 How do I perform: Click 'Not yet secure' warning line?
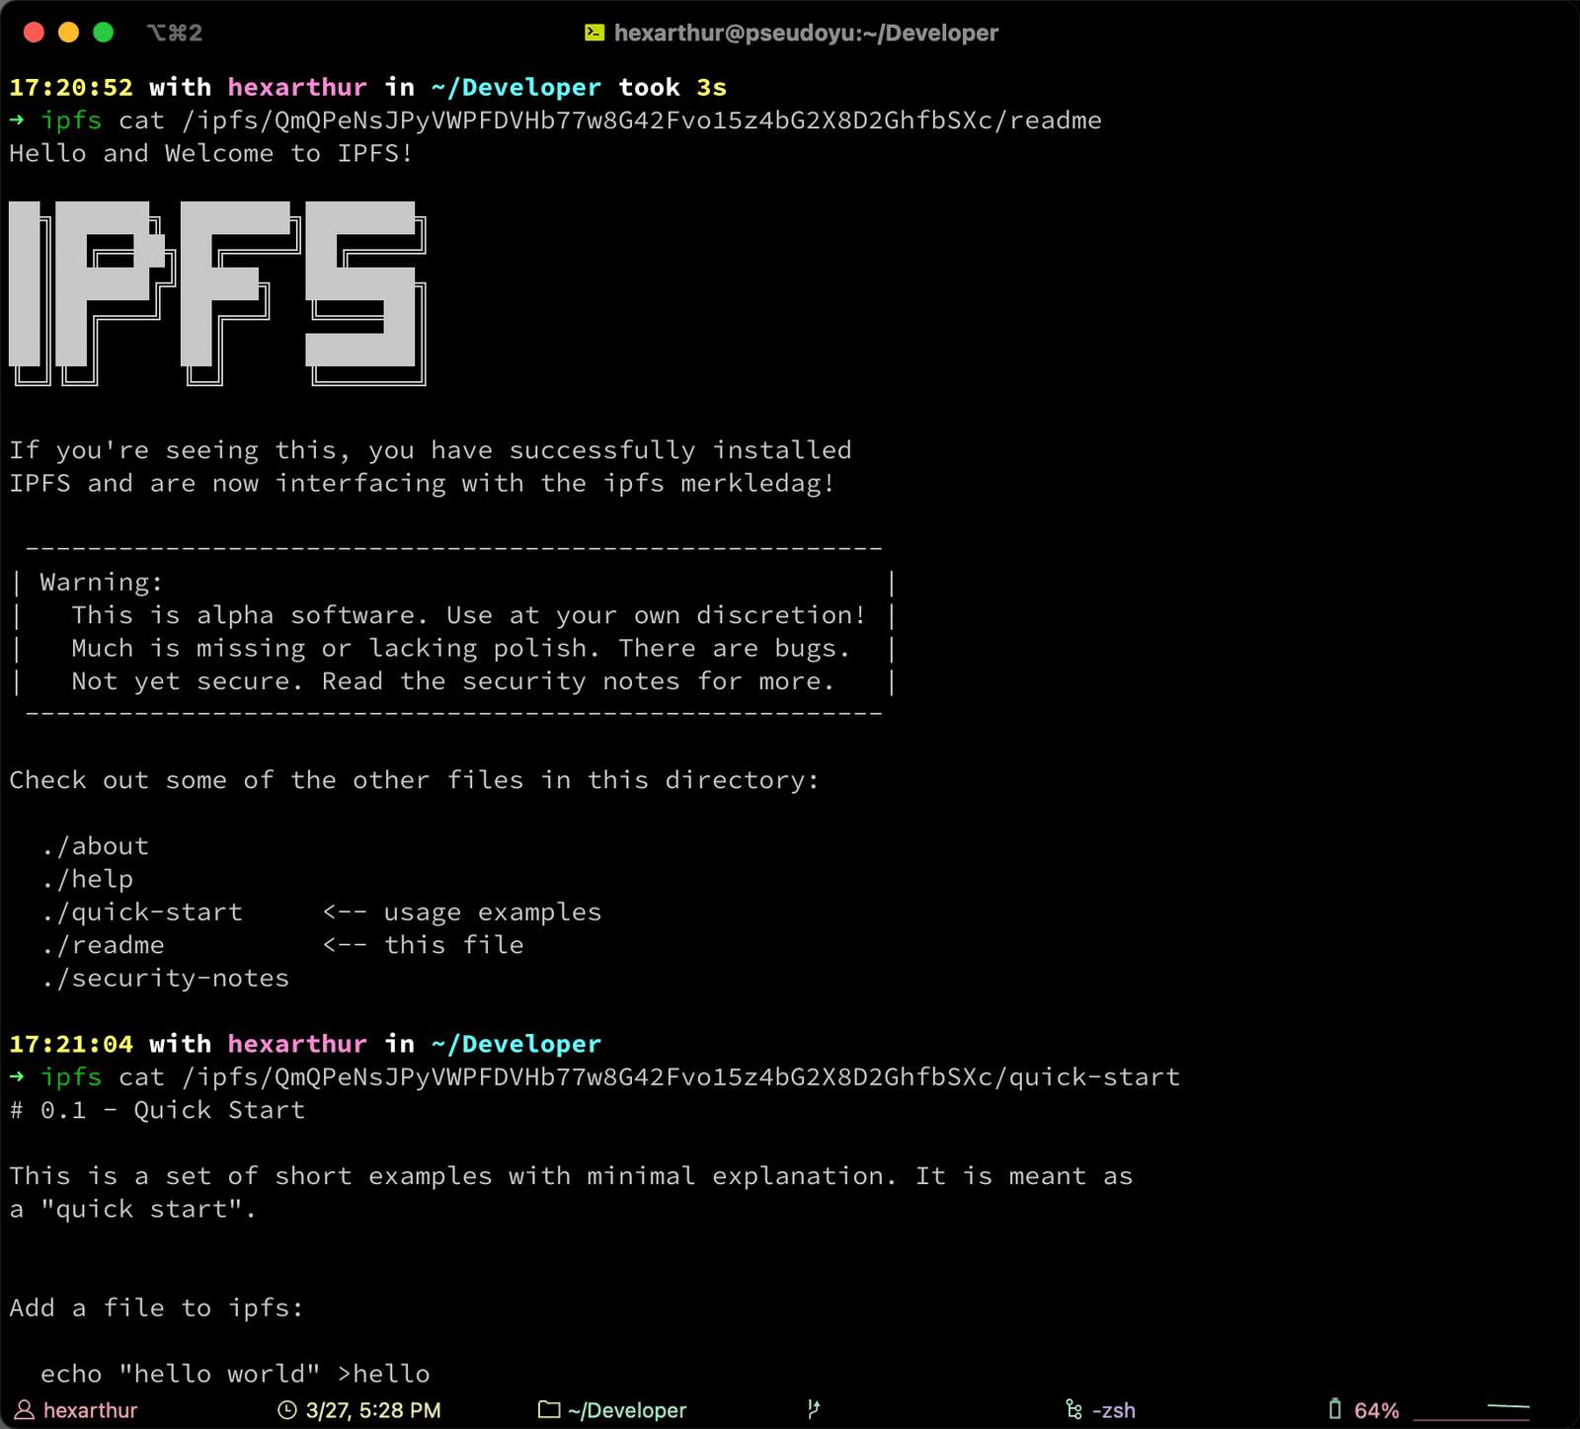[452, 681]
